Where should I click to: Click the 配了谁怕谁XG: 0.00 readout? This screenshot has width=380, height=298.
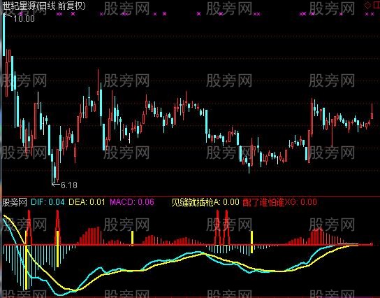click(279, 202)
